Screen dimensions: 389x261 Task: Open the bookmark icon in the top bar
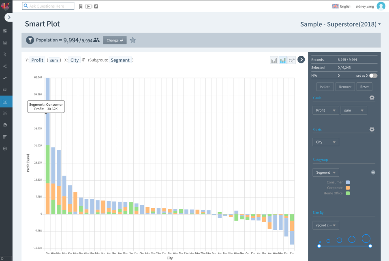click(x=81, y=6)
